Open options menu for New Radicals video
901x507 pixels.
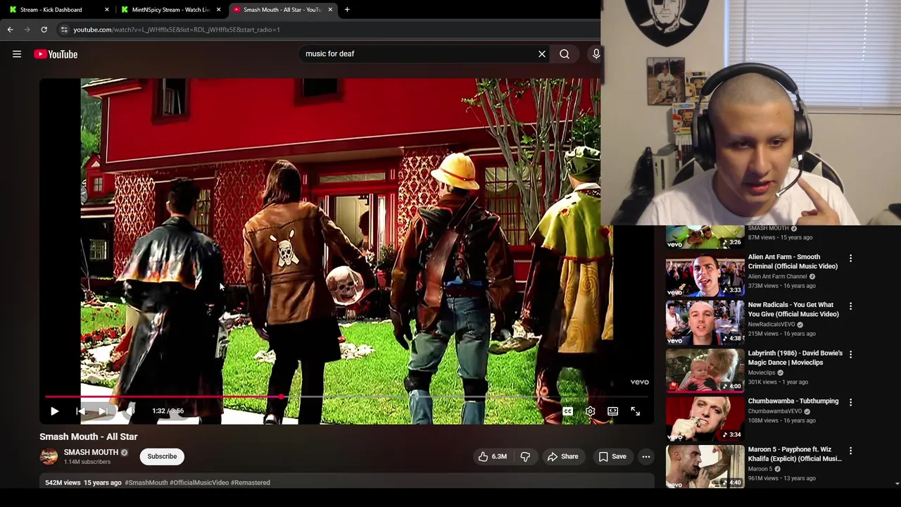[x=850, y=306]
